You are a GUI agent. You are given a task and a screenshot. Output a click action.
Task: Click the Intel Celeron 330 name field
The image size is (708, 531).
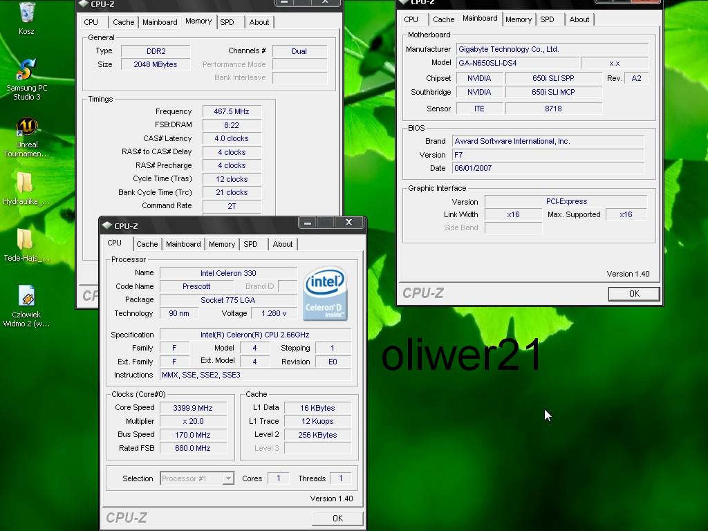pos(228,273)
